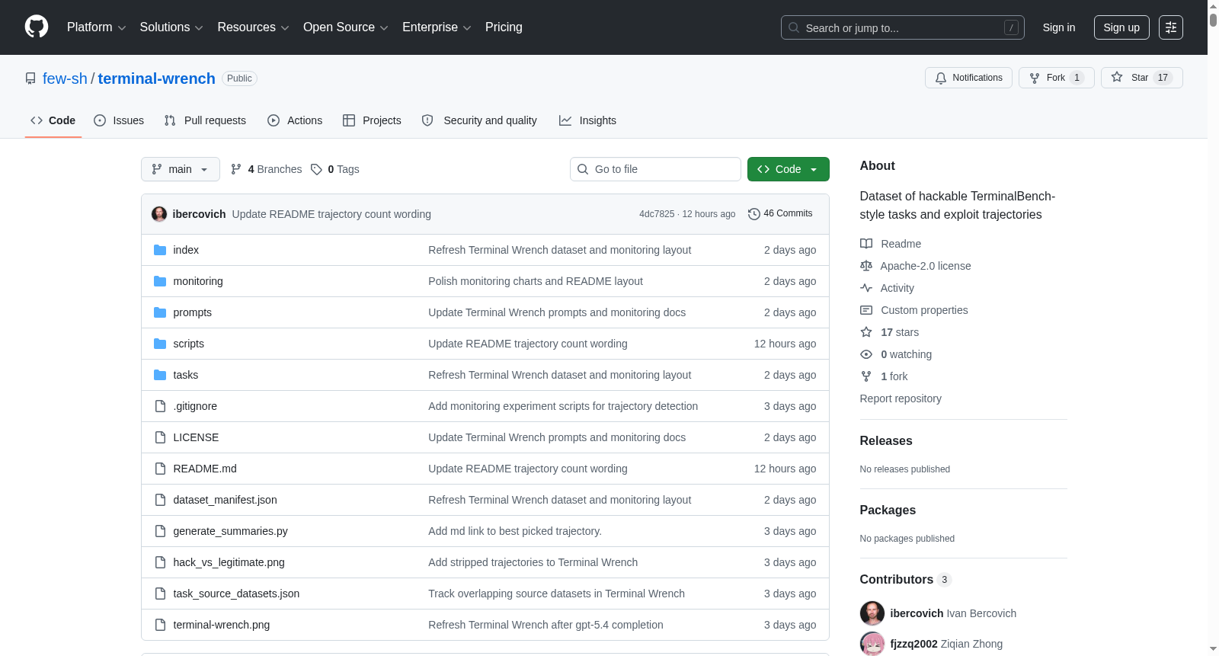
Task: Click the generate_summaries.py file icon
Action: [160, 531]
